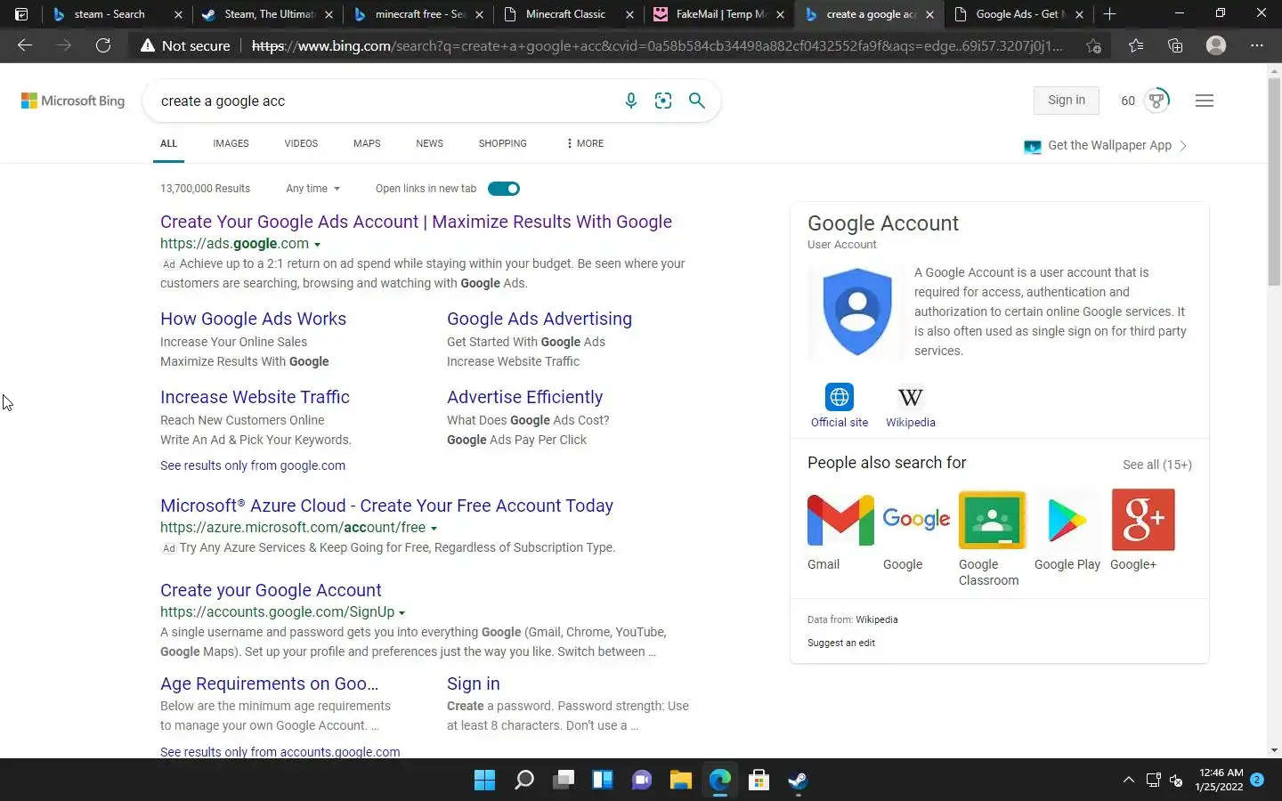Open the MORE search categories dropdown

(x=585, y=143)
